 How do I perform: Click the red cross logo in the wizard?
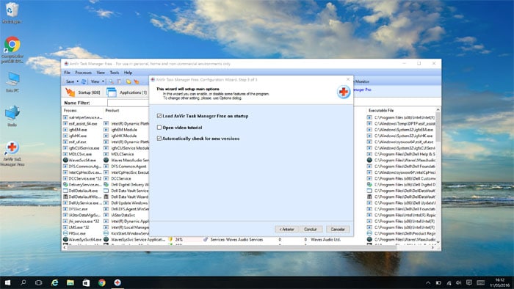(344, 92)
